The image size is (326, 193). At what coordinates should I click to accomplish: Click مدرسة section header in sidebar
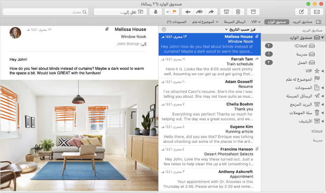(318, 140)
